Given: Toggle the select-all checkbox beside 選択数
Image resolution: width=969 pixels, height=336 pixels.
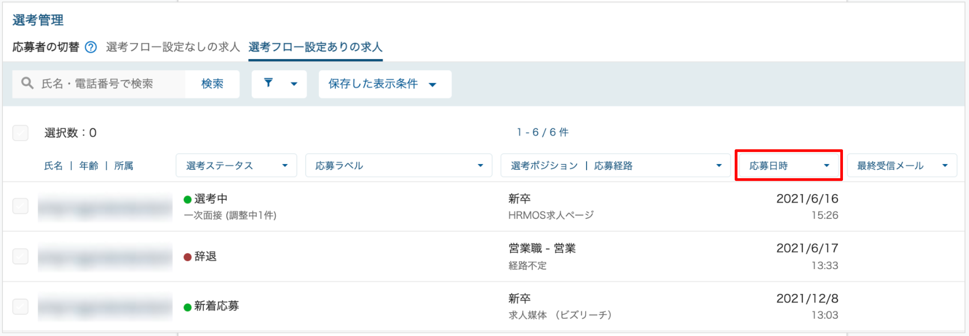Looking at the screenshot, I should (x=21, y=133).
